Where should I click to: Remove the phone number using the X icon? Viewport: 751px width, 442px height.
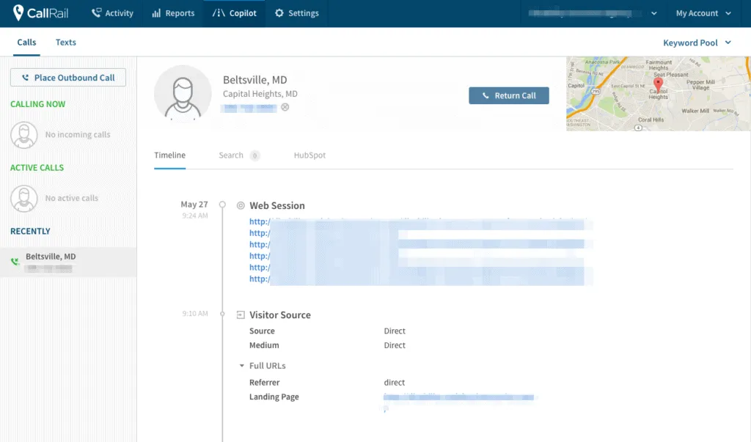tap(285, 106)
